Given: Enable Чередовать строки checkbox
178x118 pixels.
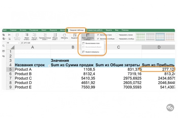Looking at the screenshot, I should click(x=117, y=35).
